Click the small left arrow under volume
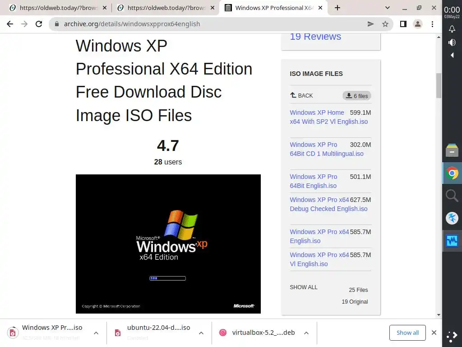The image size is (462, 347). tap(452, 55)
